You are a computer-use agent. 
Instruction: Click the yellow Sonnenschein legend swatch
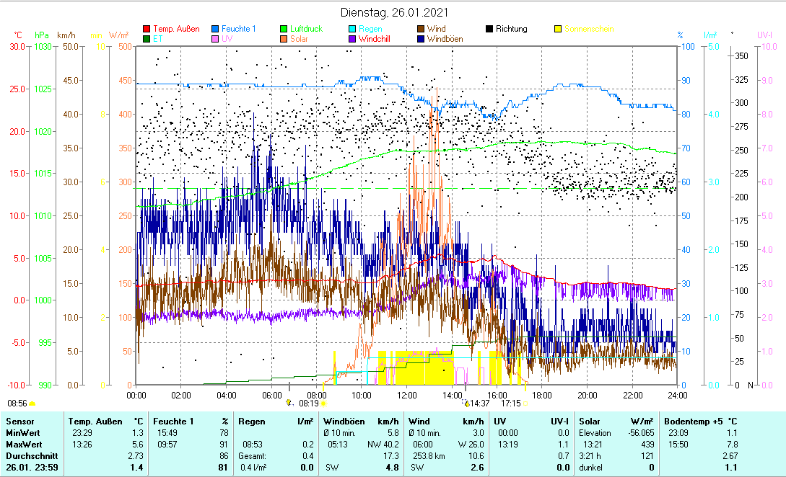click(x=557, y=29)
